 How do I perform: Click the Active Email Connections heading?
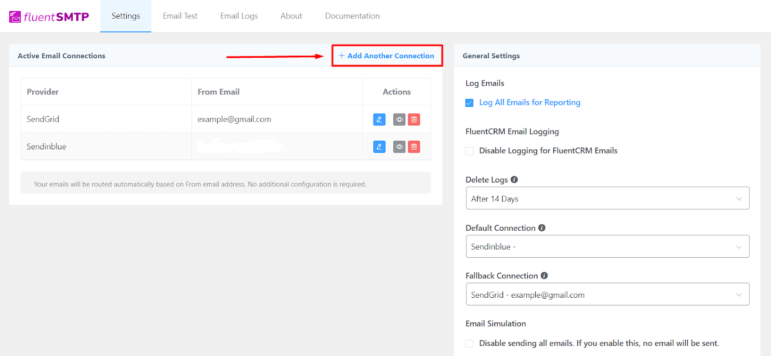click(62, 56)
